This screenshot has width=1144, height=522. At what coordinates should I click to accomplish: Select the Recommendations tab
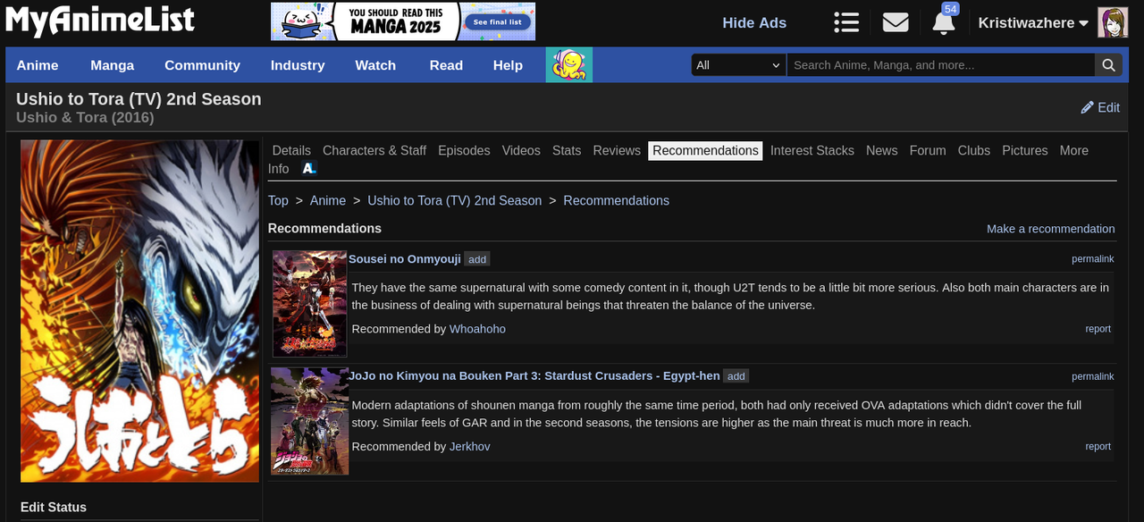click(x=705, y=151)
